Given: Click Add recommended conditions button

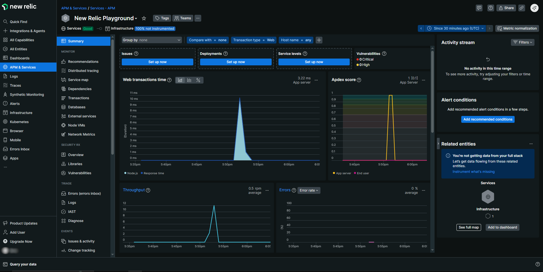Looking at the screenshot, I should [x=488, y=119].
